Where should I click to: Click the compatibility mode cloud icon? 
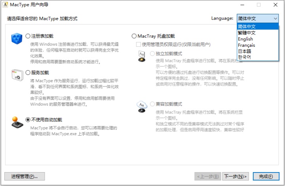(x=142, y=107)
